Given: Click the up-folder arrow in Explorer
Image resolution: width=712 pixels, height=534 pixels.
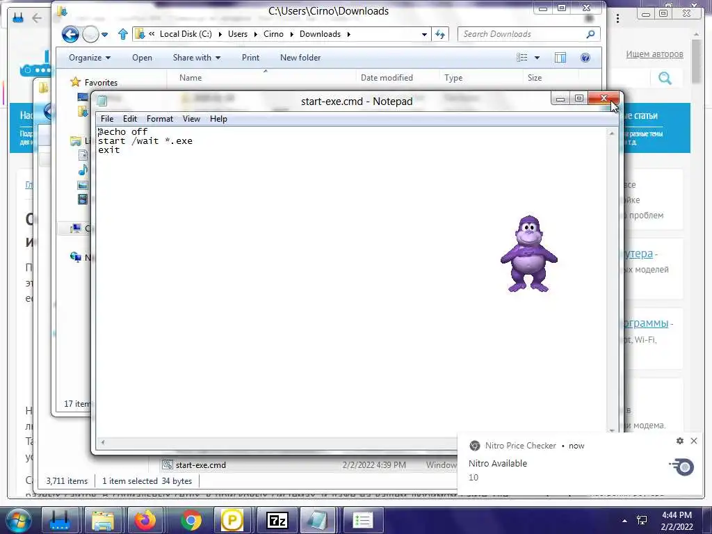Looking at the screenshot, I should pyautogui.click(x=122, y=34).
